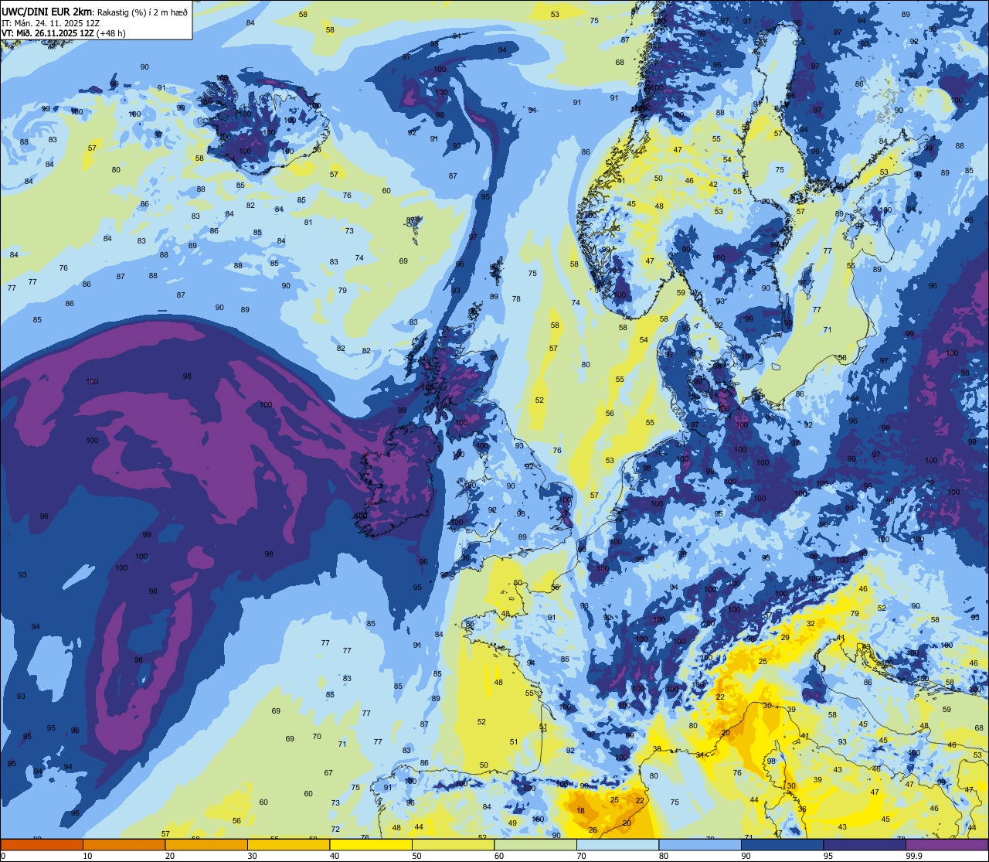
Task: Select the gold 30–40 legend swatch
Action: click(288, 844)
